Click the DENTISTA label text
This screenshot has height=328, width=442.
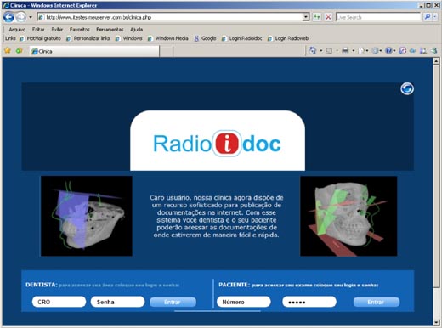coord(42,285)
